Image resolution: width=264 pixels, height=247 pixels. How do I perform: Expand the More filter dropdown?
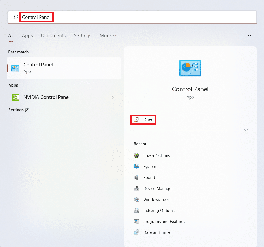(108, 36)
